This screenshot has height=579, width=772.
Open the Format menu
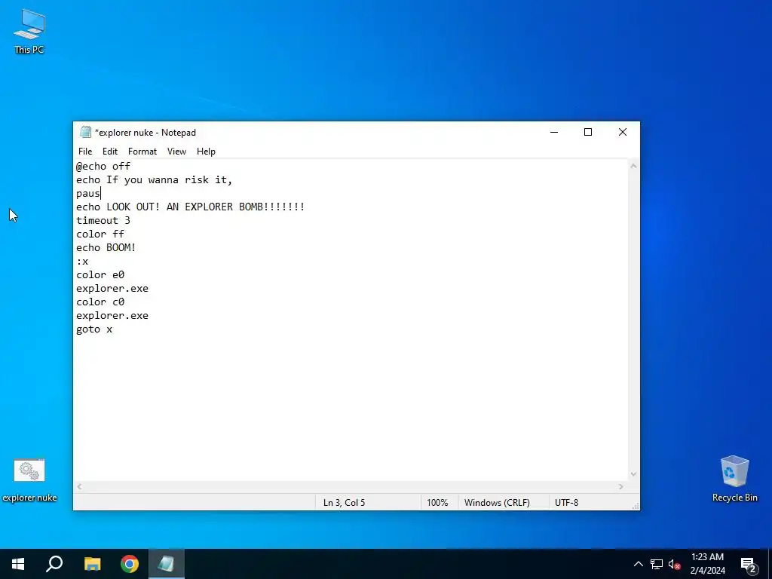142,151
